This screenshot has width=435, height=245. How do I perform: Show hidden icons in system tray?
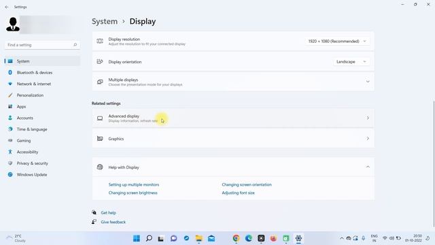pyautogui.click(x=342, y=238)
